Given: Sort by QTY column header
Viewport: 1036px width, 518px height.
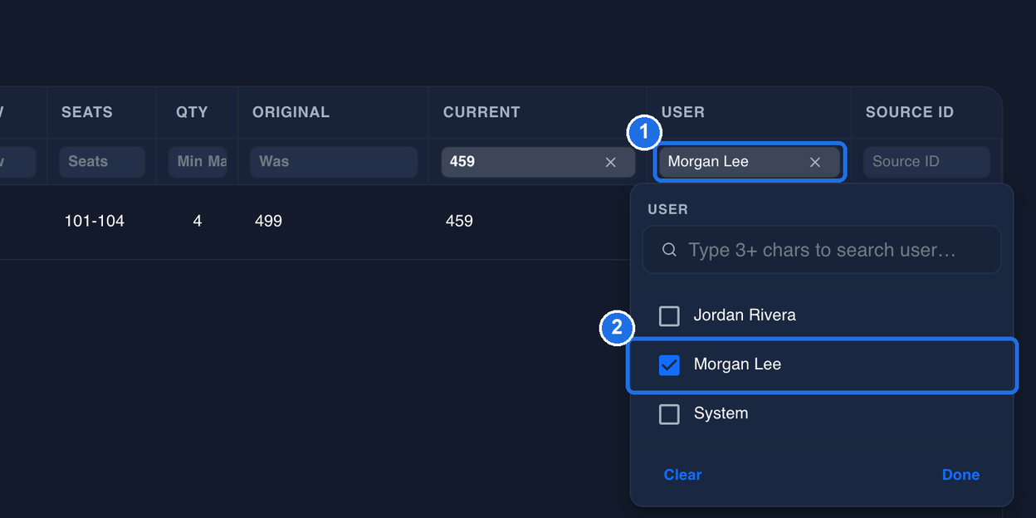Looking at the screenshot, I should coord(192,112).
